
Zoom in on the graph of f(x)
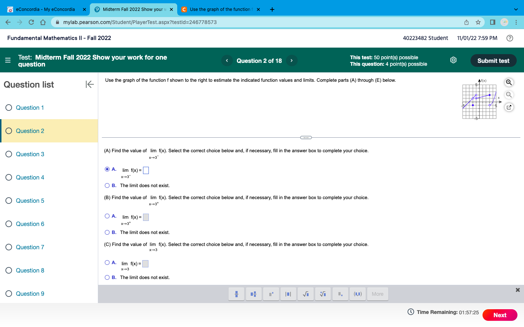tap(509, 82)
